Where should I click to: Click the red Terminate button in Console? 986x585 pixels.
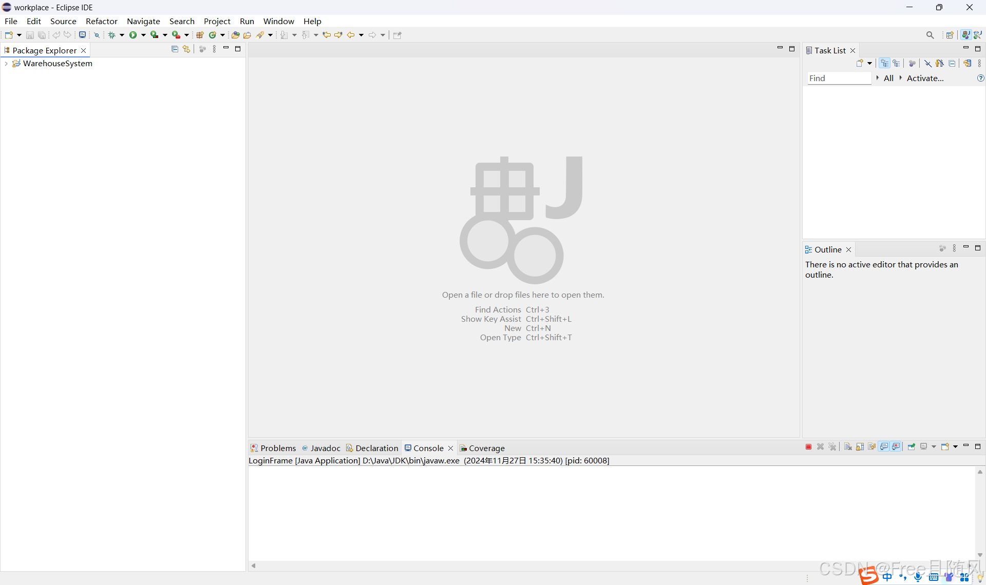[x=809, y=447]
